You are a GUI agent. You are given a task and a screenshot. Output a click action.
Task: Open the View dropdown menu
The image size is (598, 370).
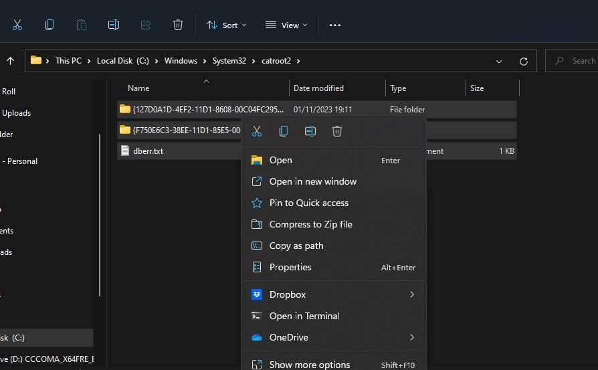pyautogui.click(x=286, y=25)
